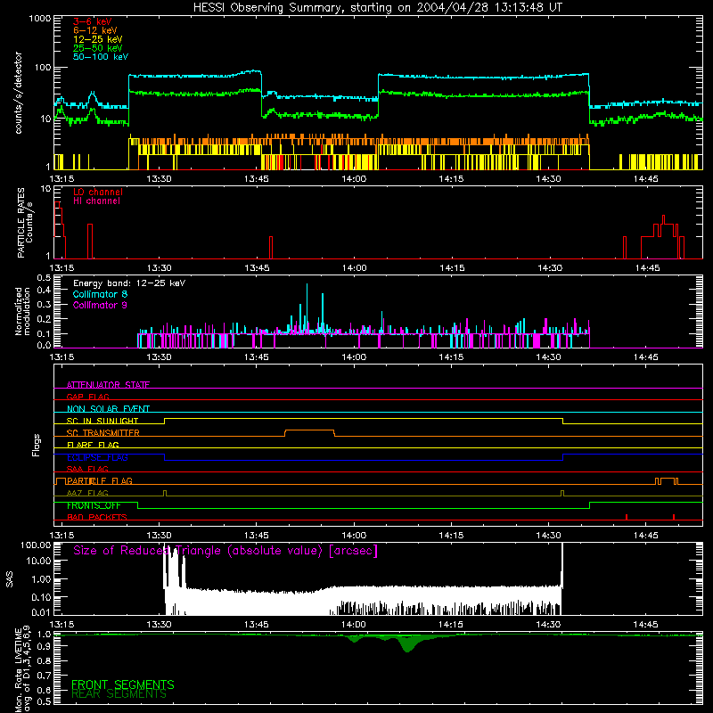Click the 0.5 tick on modulation axis
713x713 pixels.
pos(44,277)
